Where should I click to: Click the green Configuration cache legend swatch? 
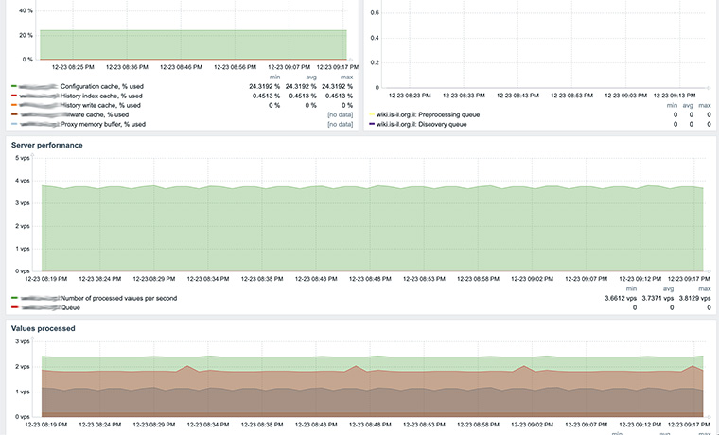[14, 87]
